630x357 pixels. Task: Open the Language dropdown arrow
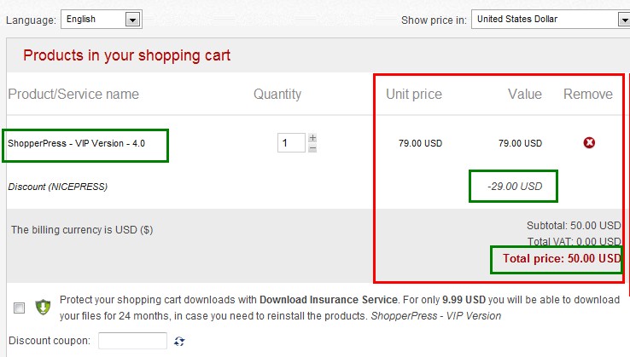point(132,20)
